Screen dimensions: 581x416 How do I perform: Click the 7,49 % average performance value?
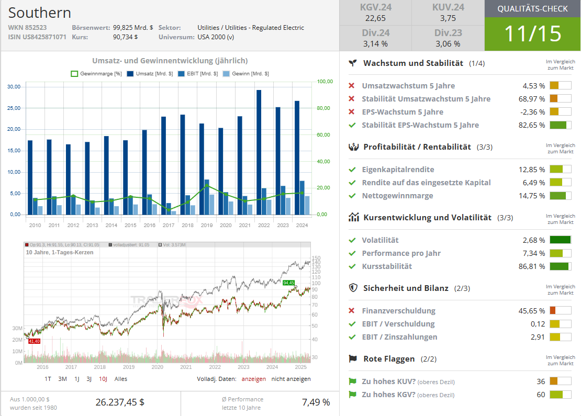(316, 402)
